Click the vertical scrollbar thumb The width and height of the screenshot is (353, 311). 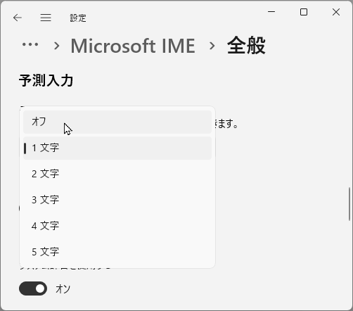[349, 204]
